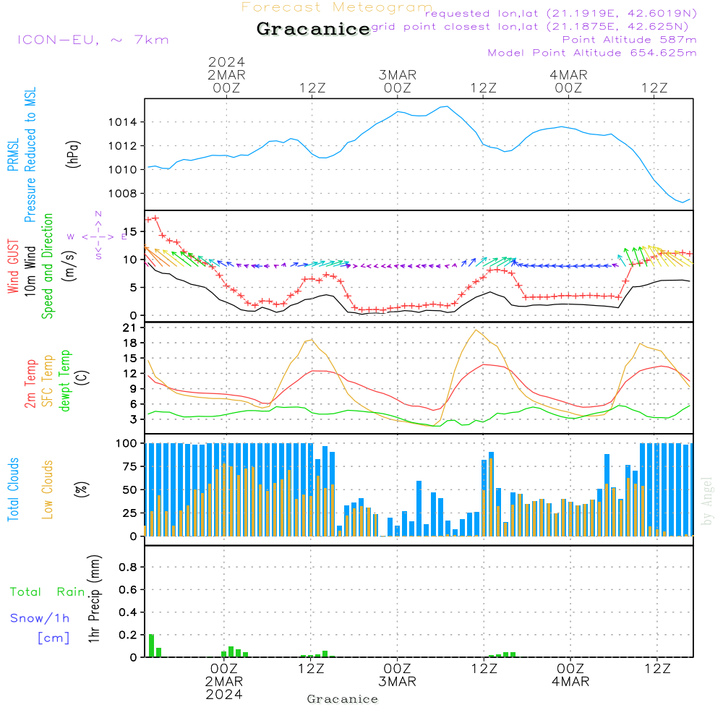
Task: Click the 1014 hPa pressure axis tick
Action: 122,122
